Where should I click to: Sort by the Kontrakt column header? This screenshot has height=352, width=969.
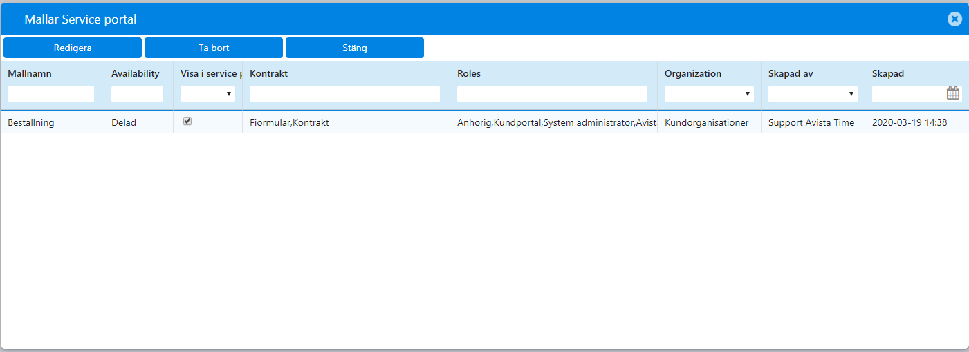[x=268, y=73]
